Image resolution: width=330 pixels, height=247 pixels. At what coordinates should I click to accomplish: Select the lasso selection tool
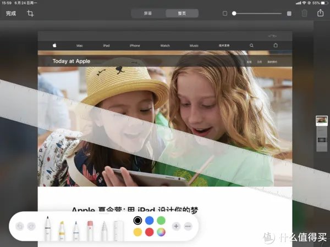pos(104,231)
